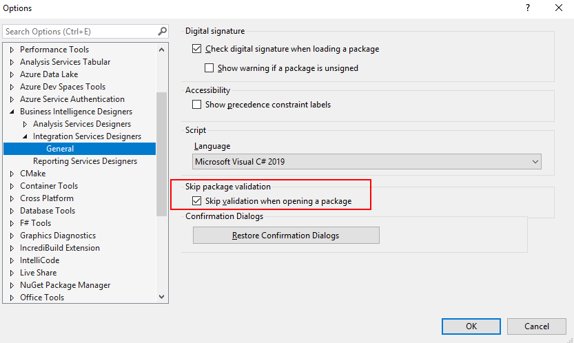574x343 pixels.
Task: Enable Show precedence constraint labels
Action: coord(196,105)
